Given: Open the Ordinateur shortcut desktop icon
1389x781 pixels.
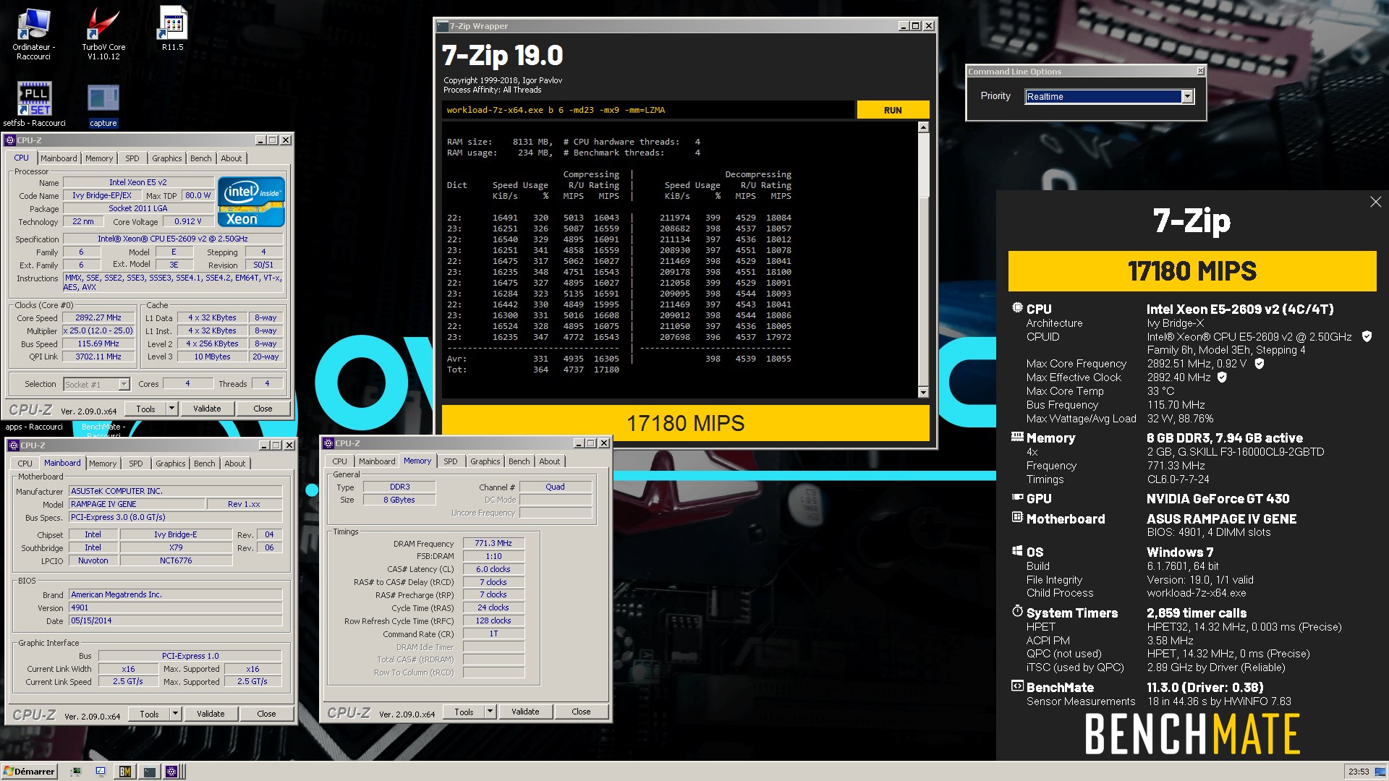Looking at the screenshot, I should [33, 34].
